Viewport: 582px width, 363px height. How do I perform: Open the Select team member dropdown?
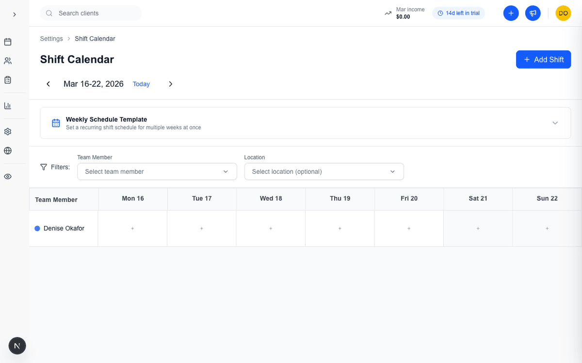[x=157, y=171]
